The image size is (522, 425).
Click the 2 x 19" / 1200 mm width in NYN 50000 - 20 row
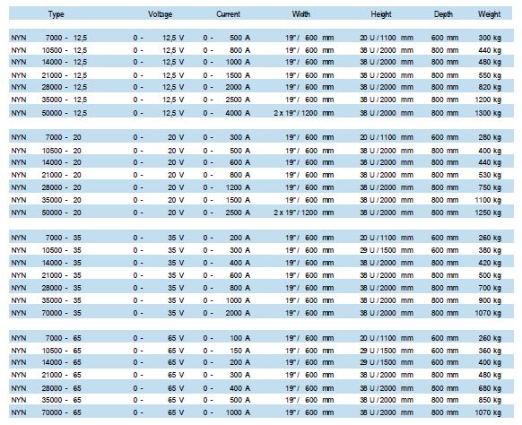click(304, 212)
